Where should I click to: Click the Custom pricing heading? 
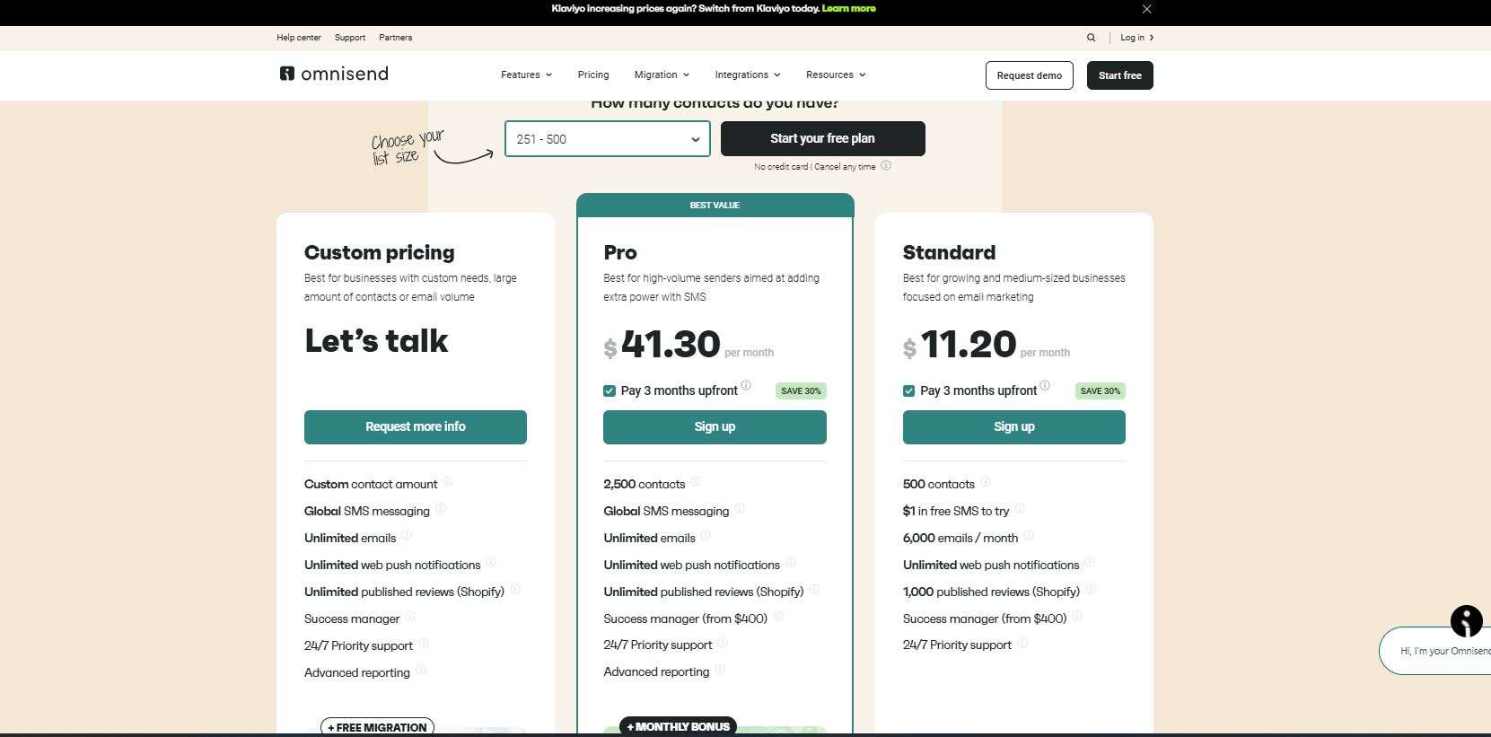[x=380, y=252]
